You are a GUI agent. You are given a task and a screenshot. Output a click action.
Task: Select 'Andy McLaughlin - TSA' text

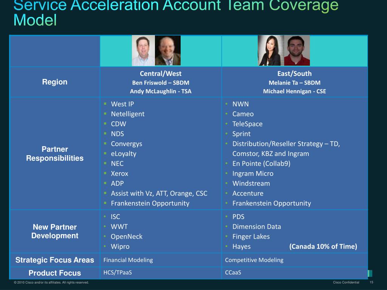click(x=161, y=91)
